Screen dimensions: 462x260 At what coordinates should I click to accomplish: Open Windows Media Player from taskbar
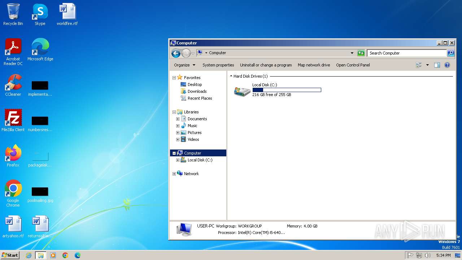(53, 255)
